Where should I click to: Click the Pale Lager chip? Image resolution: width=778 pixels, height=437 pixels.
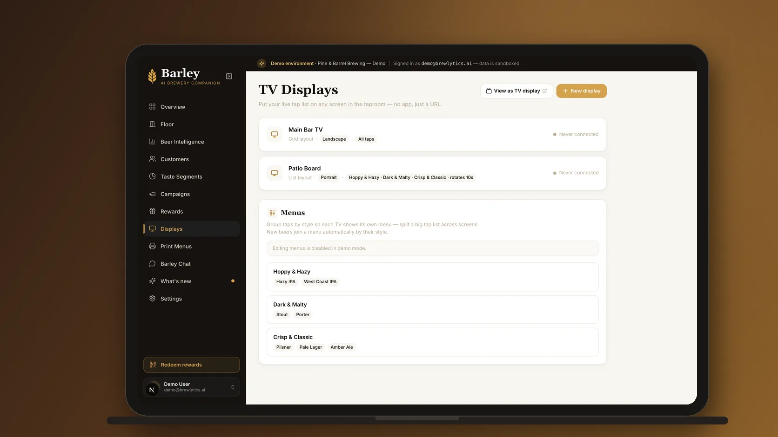click(x=311, y=347)
